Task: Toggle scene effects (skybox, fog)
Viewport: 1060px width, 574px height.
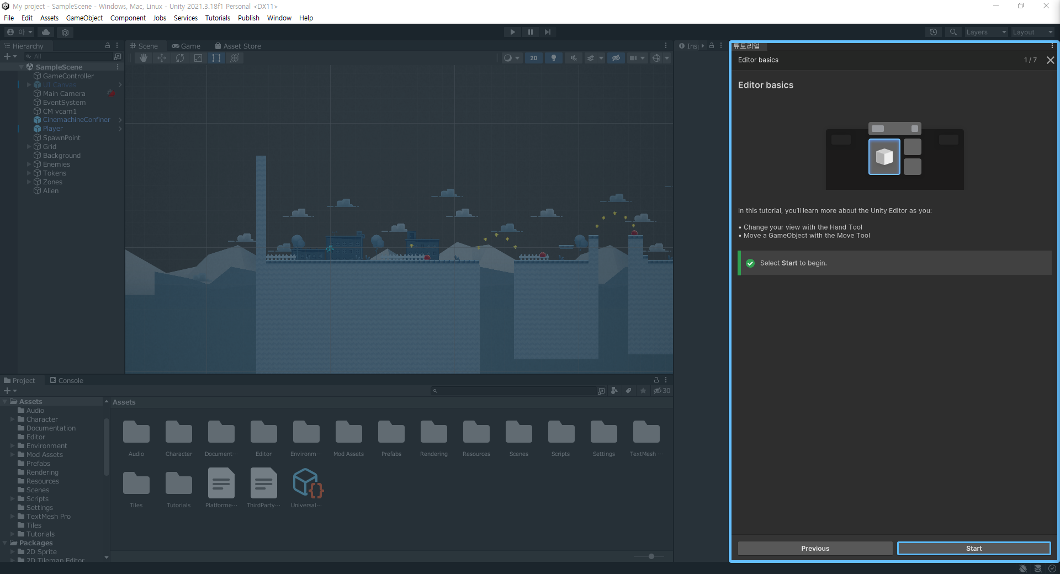Action: coord(591,58)
